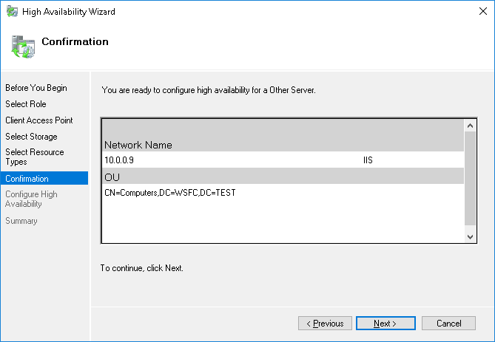Open the Client Access Point step
The width and height of the screenshot is (495, 342).
point(39,120)
